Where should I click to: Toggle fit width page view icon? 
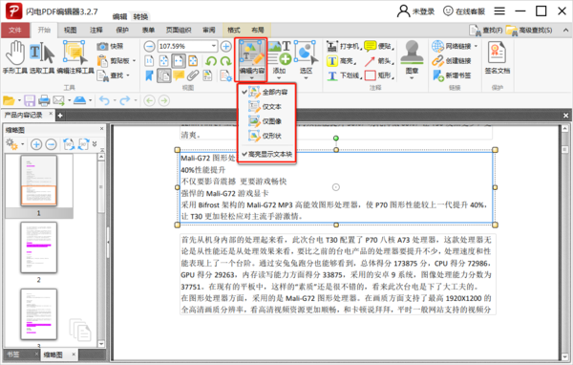179,61
